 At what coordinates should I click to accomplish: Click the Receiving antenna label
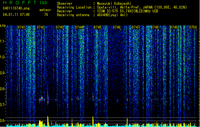[73, 15]
